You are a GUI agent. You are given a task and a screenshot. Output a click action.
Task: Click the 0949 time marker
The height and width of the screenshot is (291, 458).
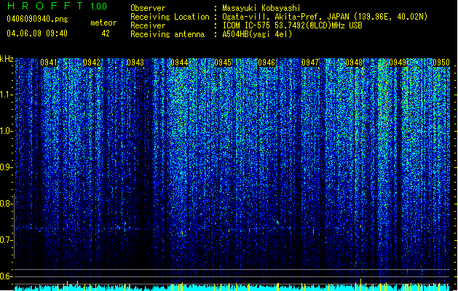(x=398, y=63)
